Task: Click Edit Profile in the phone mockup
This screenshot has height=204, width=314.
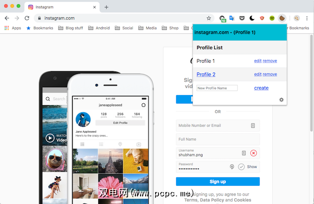Action: 120,123
